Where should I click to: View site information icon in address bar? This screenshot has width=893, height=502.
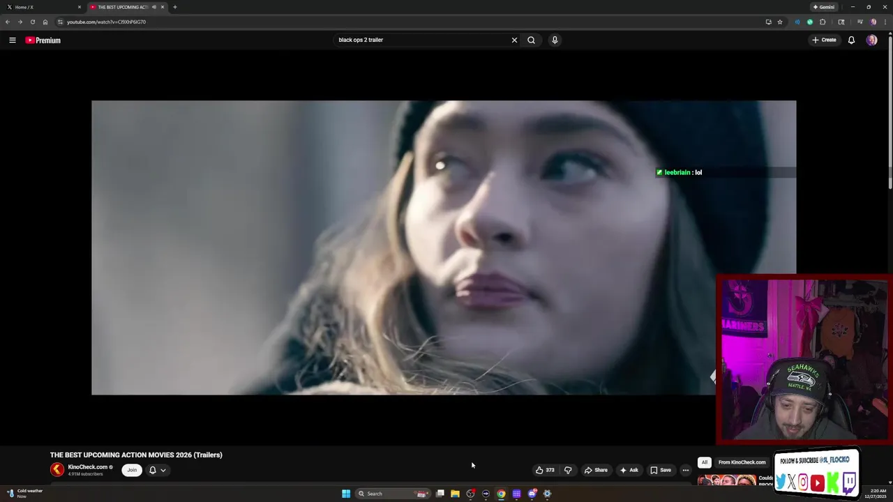tap(60, 22)
